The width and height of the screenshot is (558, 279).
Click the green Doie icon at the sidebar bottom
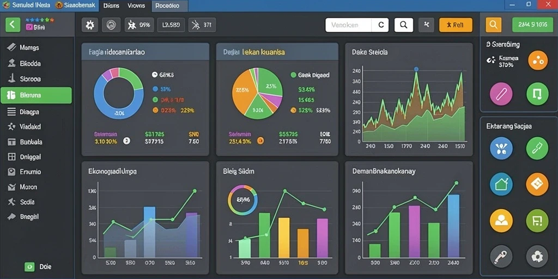coord(29,266)
